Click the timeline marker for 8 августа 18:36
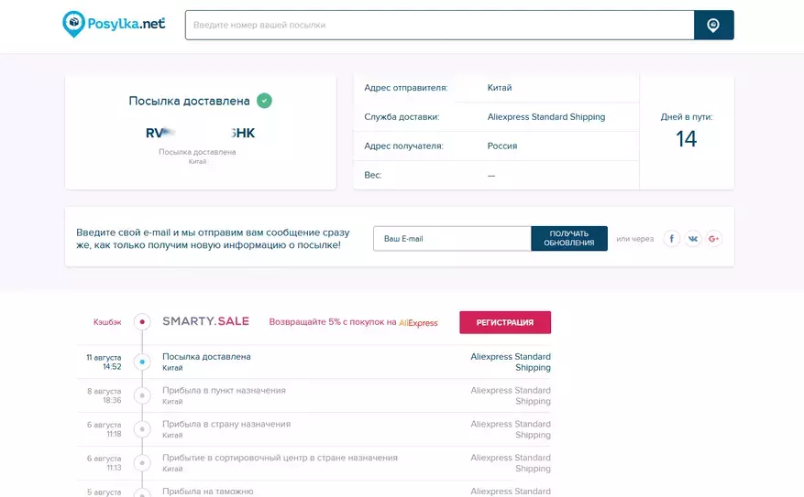The image size is (804, 497). (x=142, y=395)
